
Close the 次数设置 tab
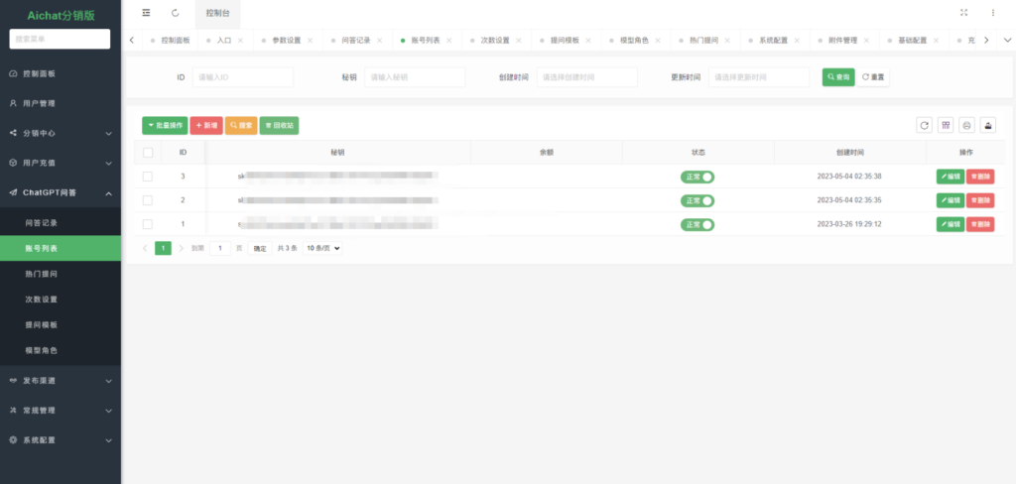point(518,41)
